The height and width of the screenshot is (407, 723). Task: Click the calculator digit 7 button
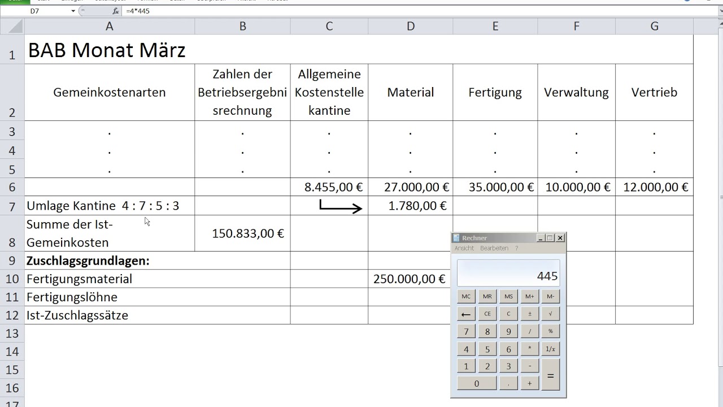pyautogui.click(x=466, y=332)
